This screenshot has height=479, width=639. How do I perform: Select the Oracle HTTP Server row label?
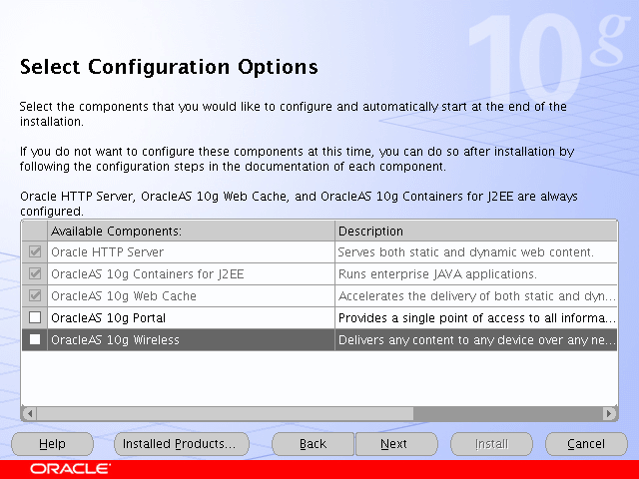click(x=107, y=252)
